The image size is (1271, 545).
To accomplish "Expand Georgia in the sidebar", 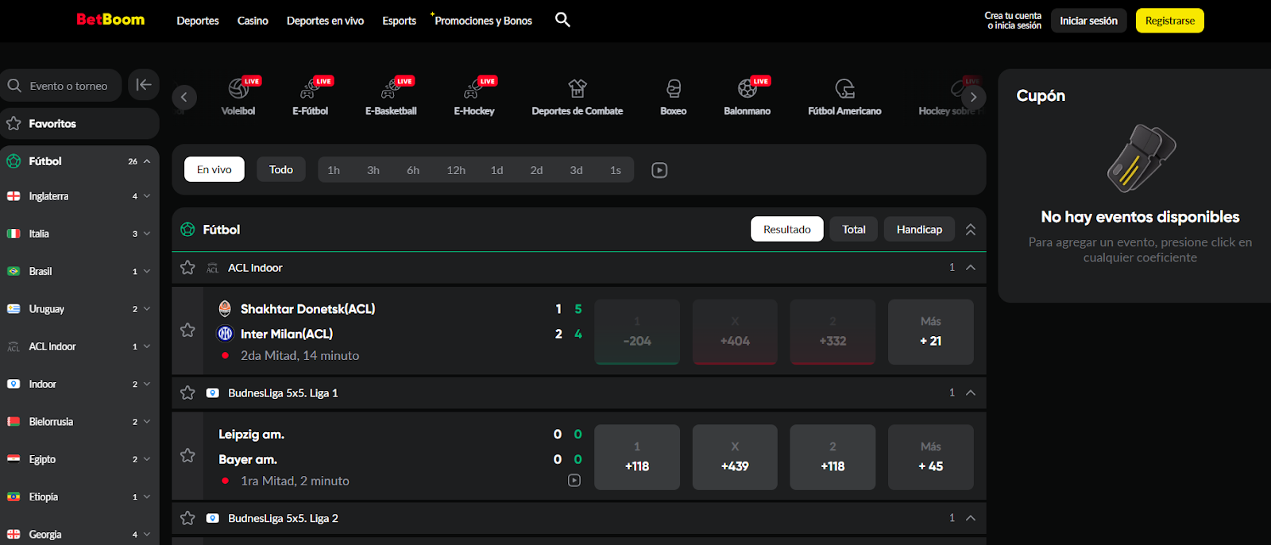I will coord(147,535).
